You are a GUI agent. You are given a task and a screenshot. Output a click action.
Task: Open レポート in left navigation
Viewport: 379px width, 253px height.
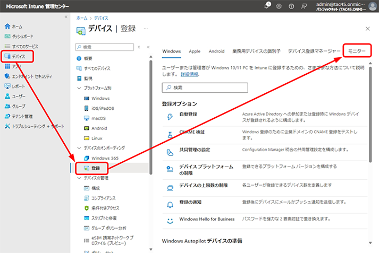[15, 86]
